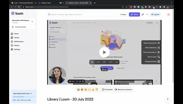Open Change thumbnail option
This screenshot has width=183, height=104.
[x=152, y=62]
